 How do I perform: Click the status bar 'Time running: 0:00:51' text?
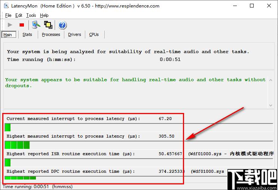tap(37, 187)
